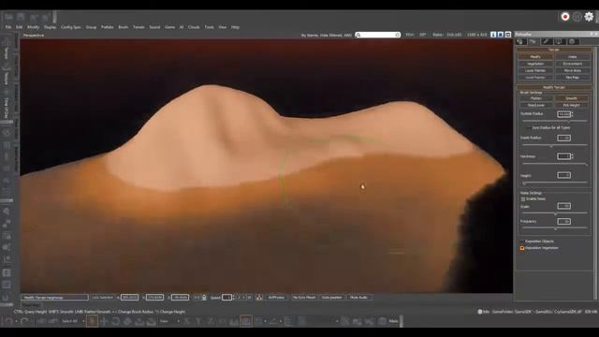This screenshot has width=599, height=337.
Task: Click the blue info icon in viewport header
Action: point(493,35)
